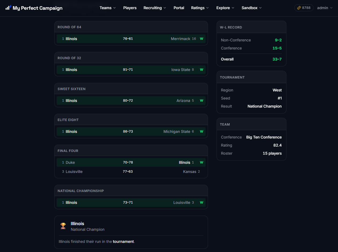Click the 86–73 Elite Eight score
Viewport: 338px width, 252px height.
pos(128,132)
